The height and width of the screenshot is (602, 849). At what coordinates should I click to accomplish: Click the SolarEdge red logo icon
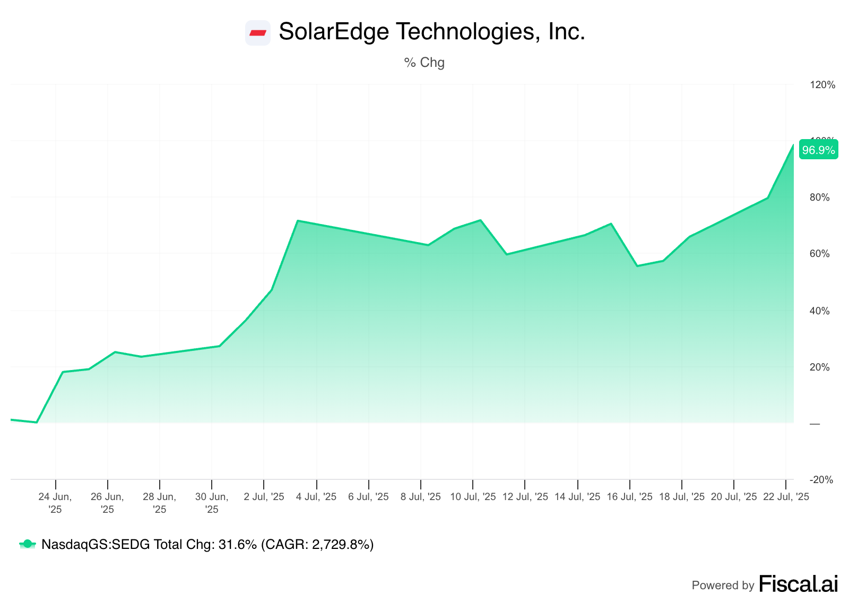[258, 33]
